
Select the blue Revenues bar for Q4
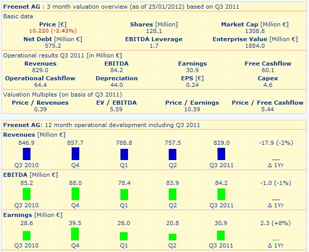[x=75, y=154]
